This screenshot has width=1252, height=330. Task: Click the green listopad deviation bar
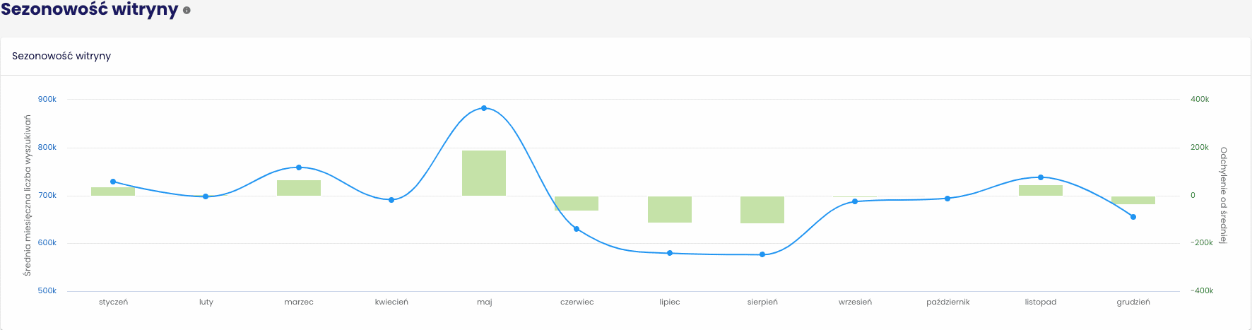(1041, 190)
